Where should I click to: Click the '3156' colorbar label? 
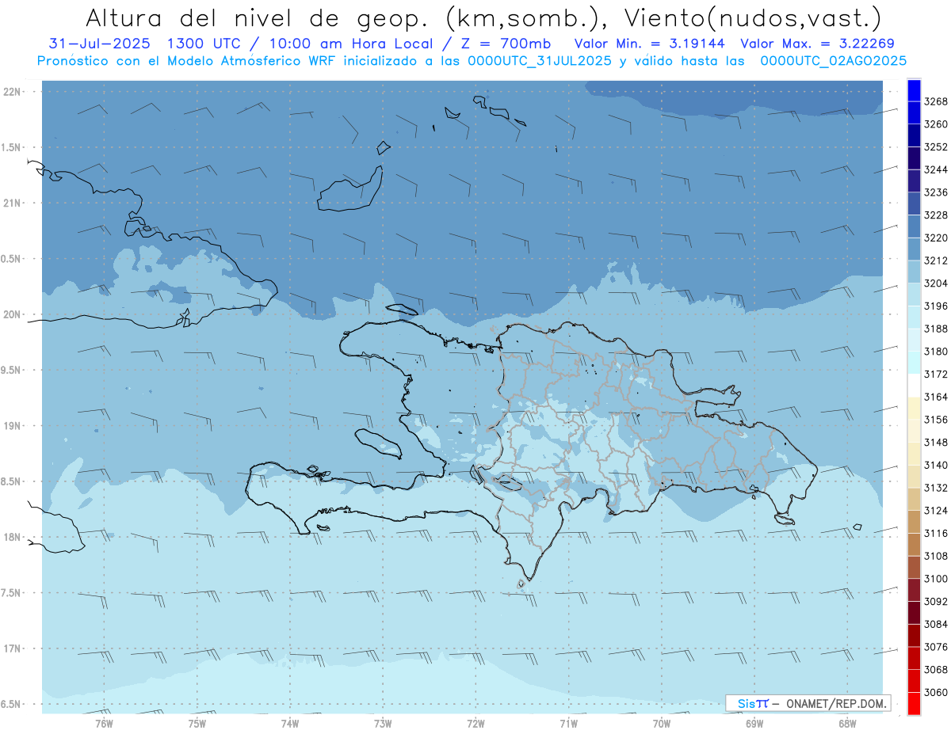pos(936,420)
